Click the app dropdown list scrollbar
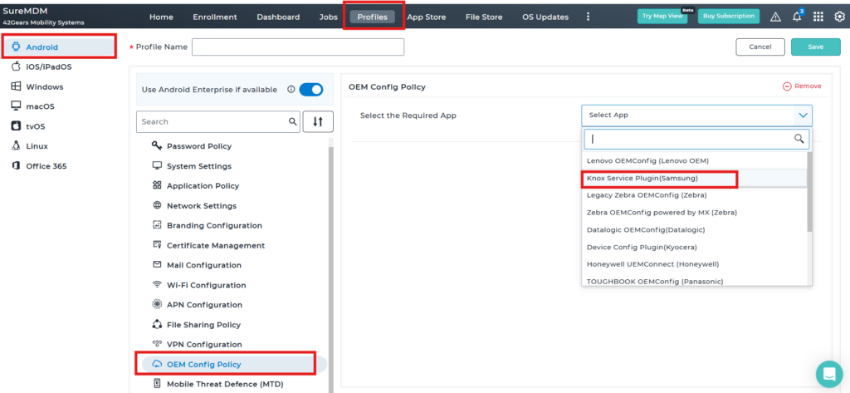850x393 pixels. click(x=810, y=192)
